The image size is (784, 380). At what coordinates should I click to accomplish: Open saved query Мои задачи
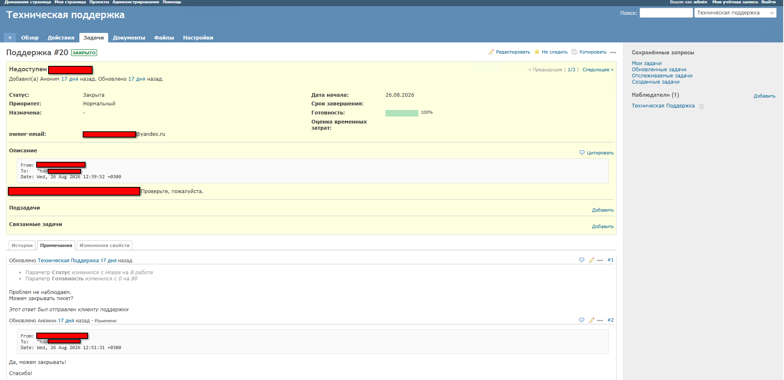pyautogui.click(x=647, y=63)
